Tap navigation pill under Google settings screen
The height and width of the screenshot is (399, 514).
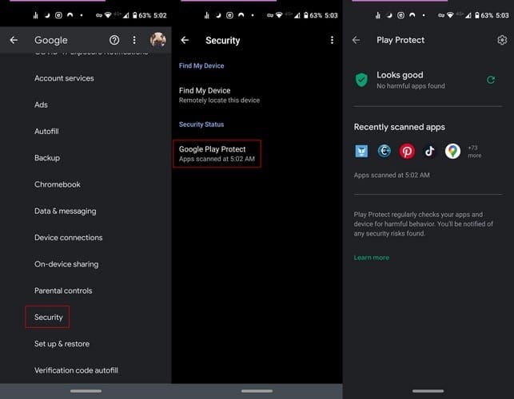[86, 391]
